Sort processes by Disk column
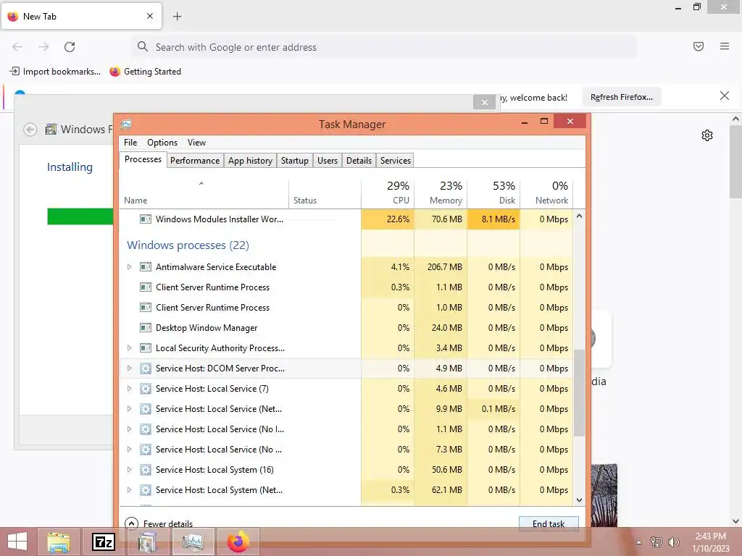 (493, 193)
